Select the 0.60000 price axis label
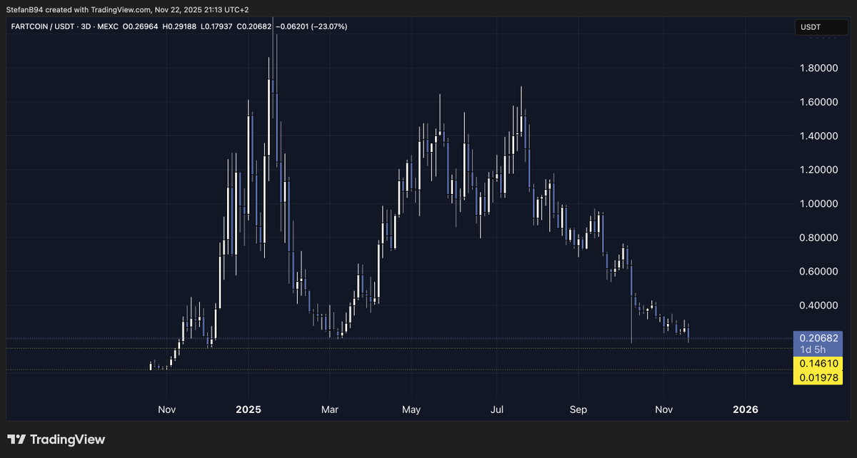 coord(819,271)
